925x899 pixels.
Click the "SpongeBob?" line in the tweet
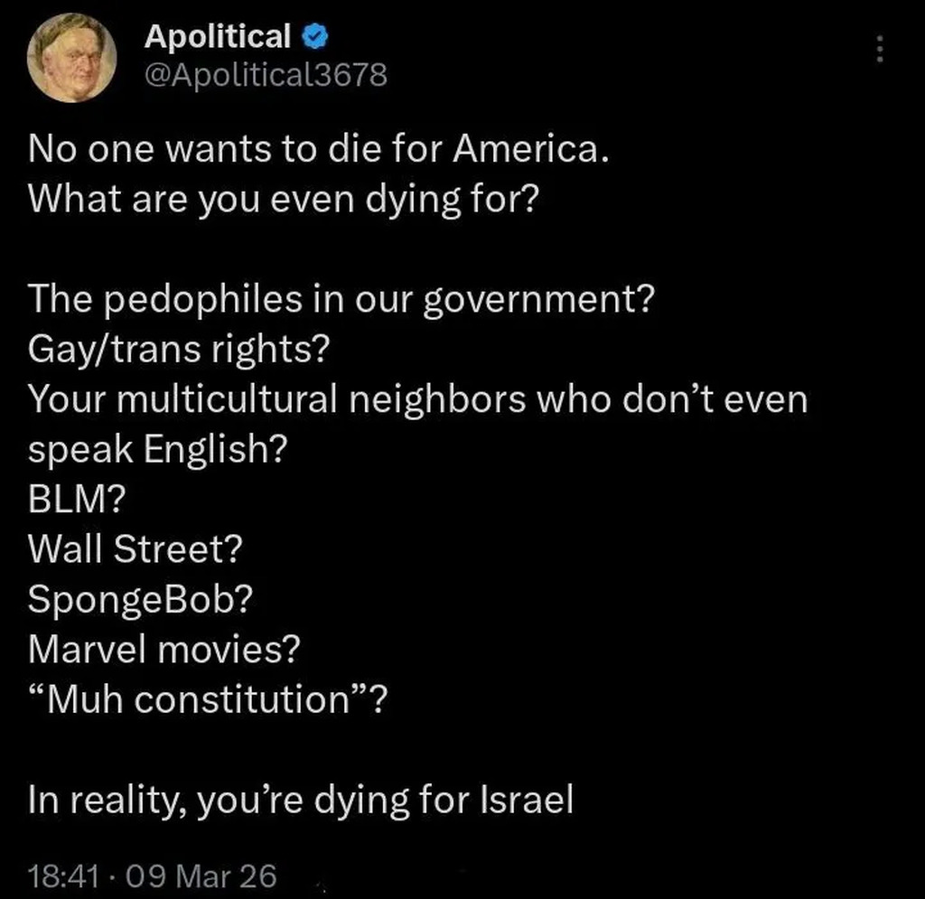139,598
